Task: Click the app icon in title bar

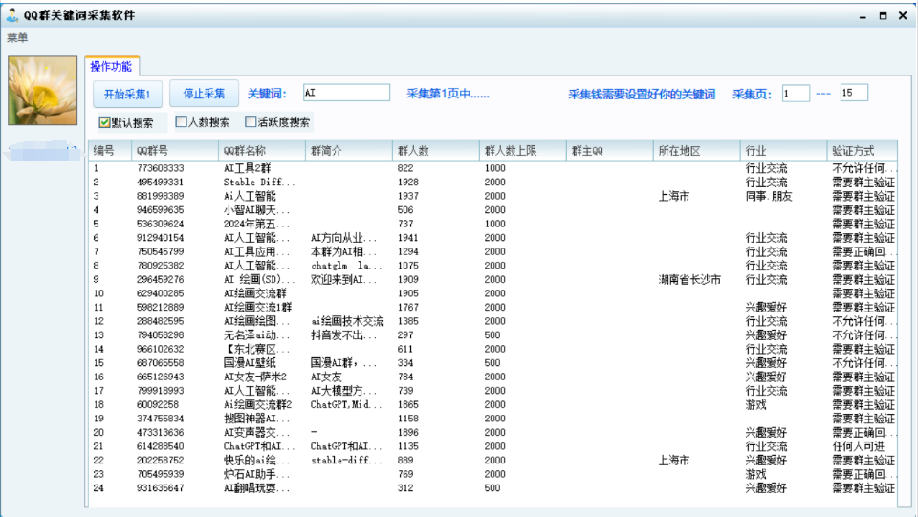Action: [11, 14]
